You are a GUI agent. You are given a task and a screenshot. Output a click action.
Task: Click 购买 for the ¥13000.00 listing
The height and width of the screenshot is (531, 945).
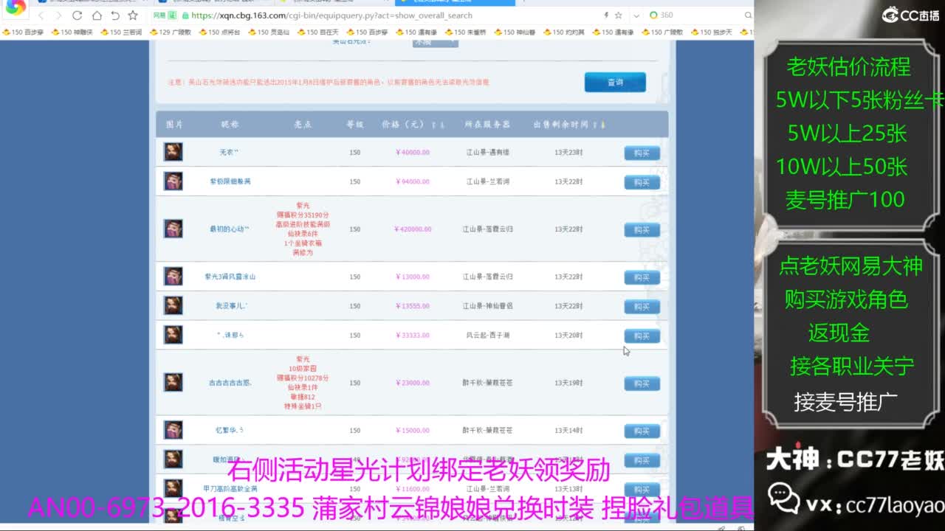642,277
